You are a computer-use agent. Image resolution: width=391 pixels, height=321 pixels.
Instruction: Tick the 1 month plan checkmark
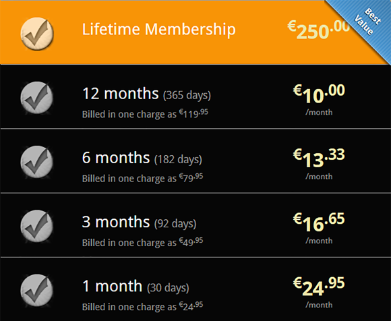coord(37,291)
